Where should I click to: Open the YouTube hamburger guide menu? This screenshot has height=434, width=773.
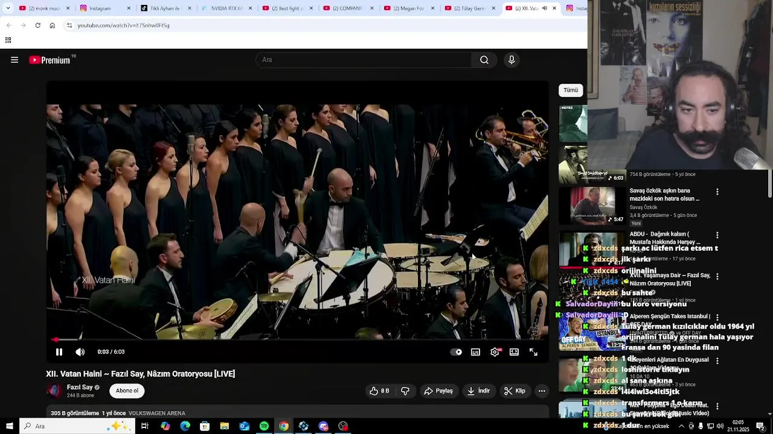(14, 60)
